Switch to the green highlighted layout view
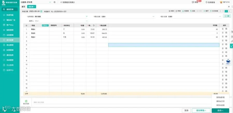This screenshot has width=233, height=113. click(x=226, y=11)
